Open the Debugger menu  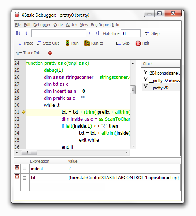coord(42,25)
